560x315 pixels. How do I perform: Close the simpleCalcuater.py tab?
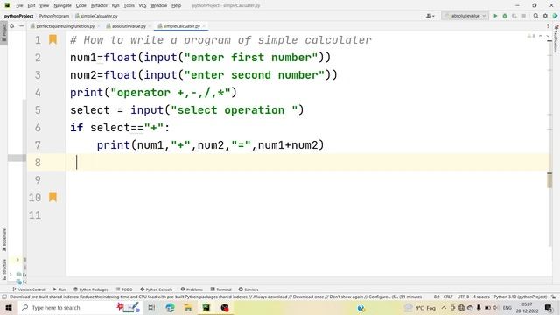(204, 26)
